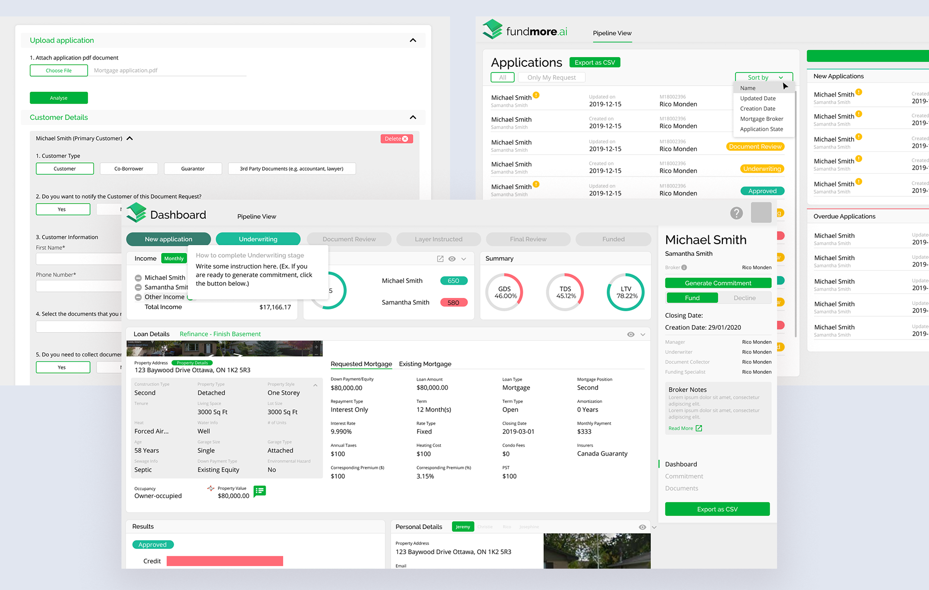Toggle Personal Details visibility eye
This screenshot has height=590, width=929.
(x=642, y=527)
